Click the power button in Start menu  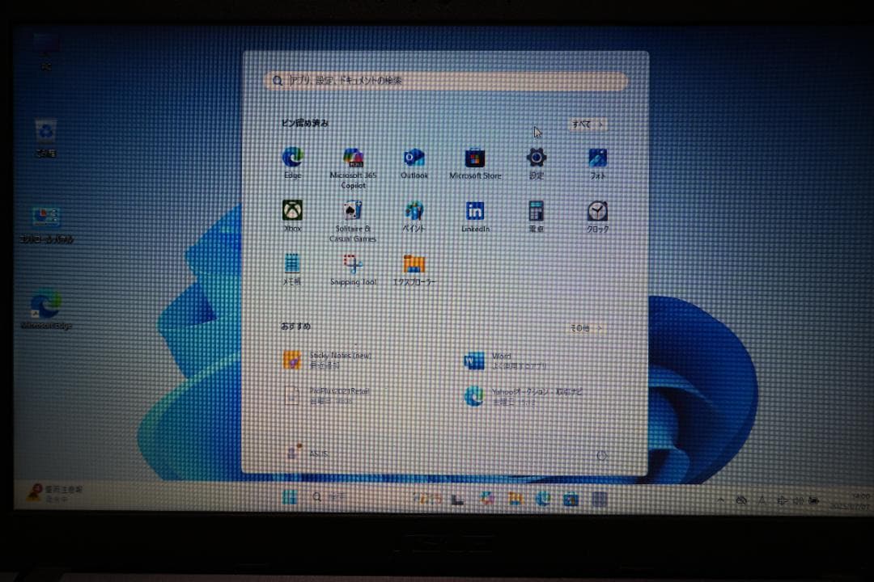[600, 454]
